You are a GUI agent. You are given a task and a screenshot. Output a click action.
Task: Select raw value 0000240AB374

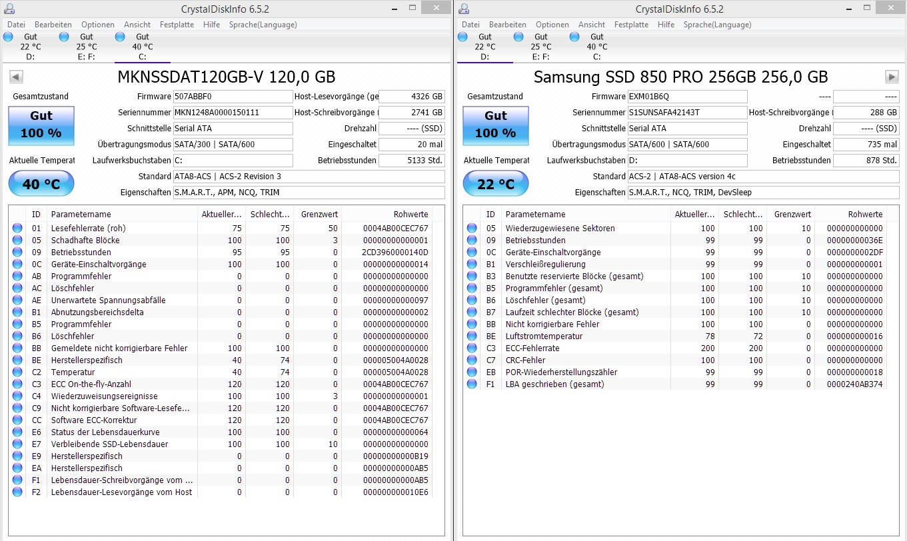pos(854,384)
